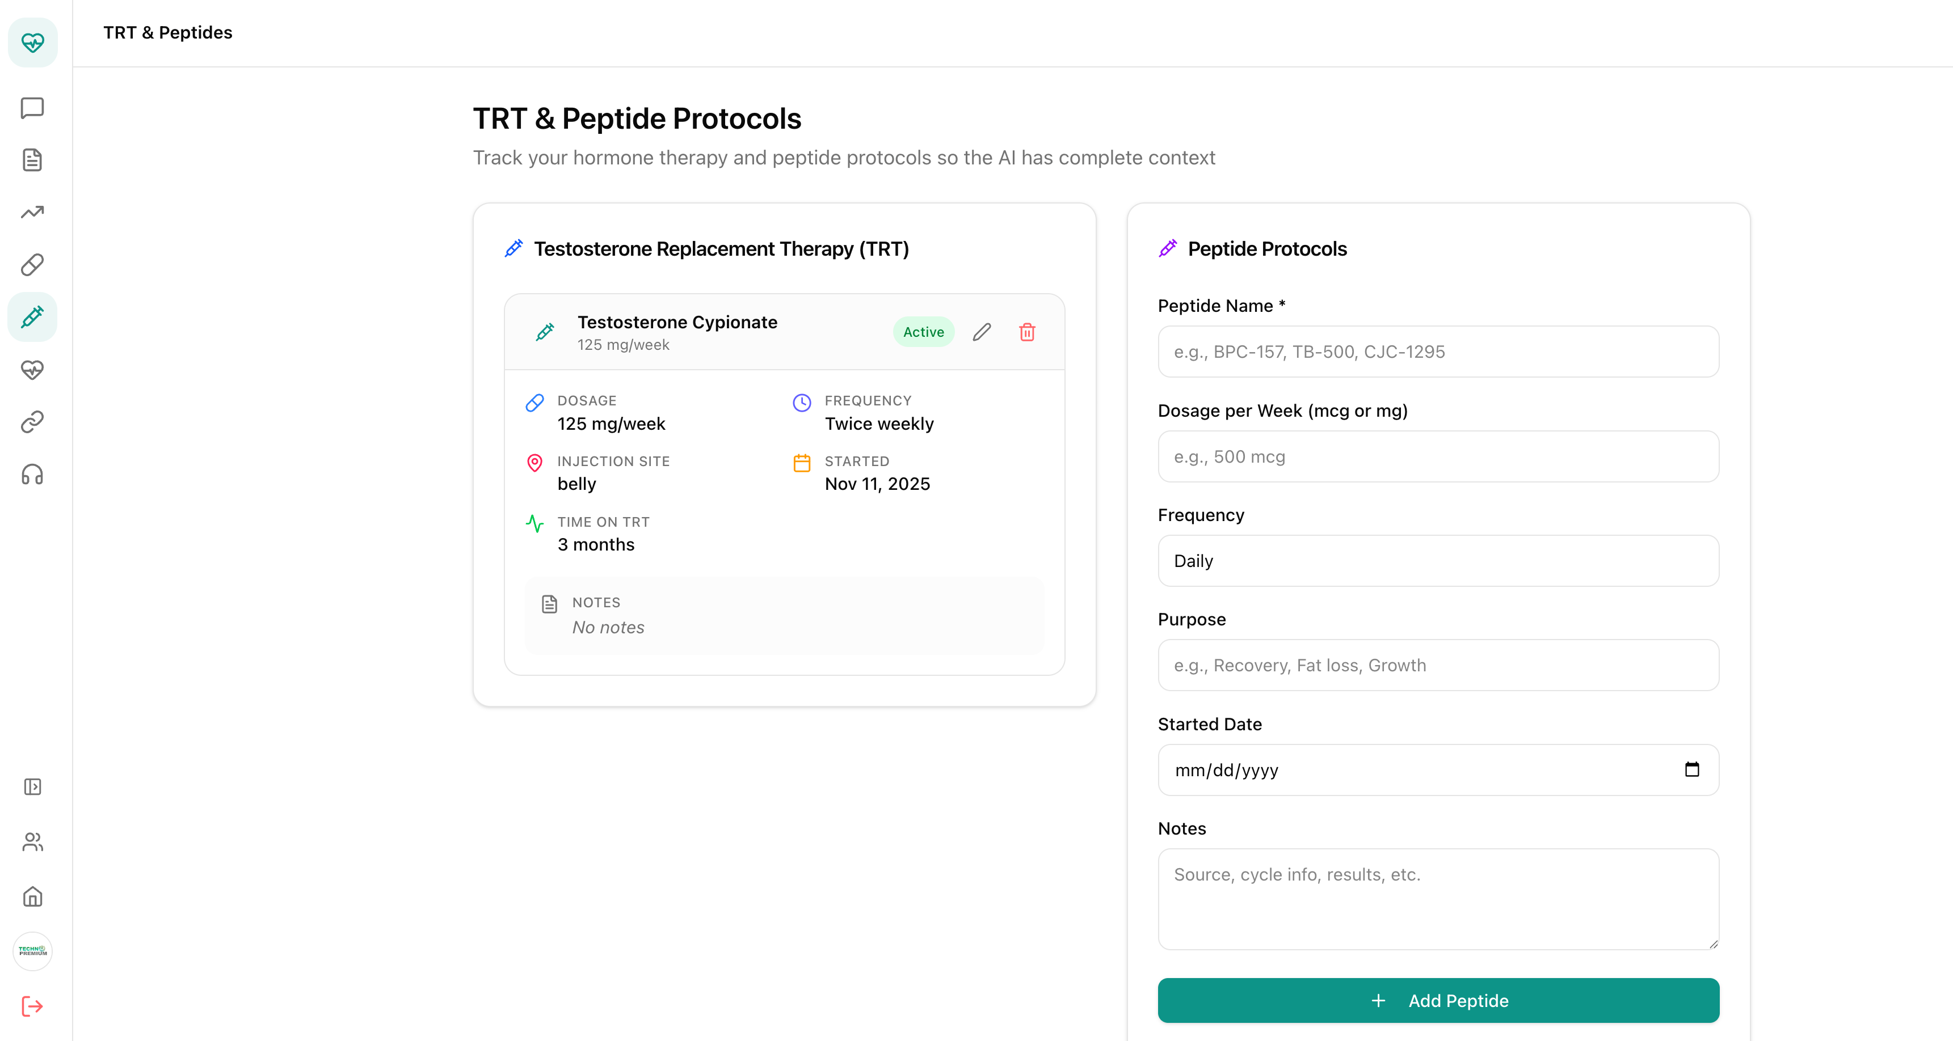Open the Frequency dropdown showing Daily
Image resolution: width=1953 pixels, height=1041 pixels.
pyautogui.click(x=1437, y=561)
